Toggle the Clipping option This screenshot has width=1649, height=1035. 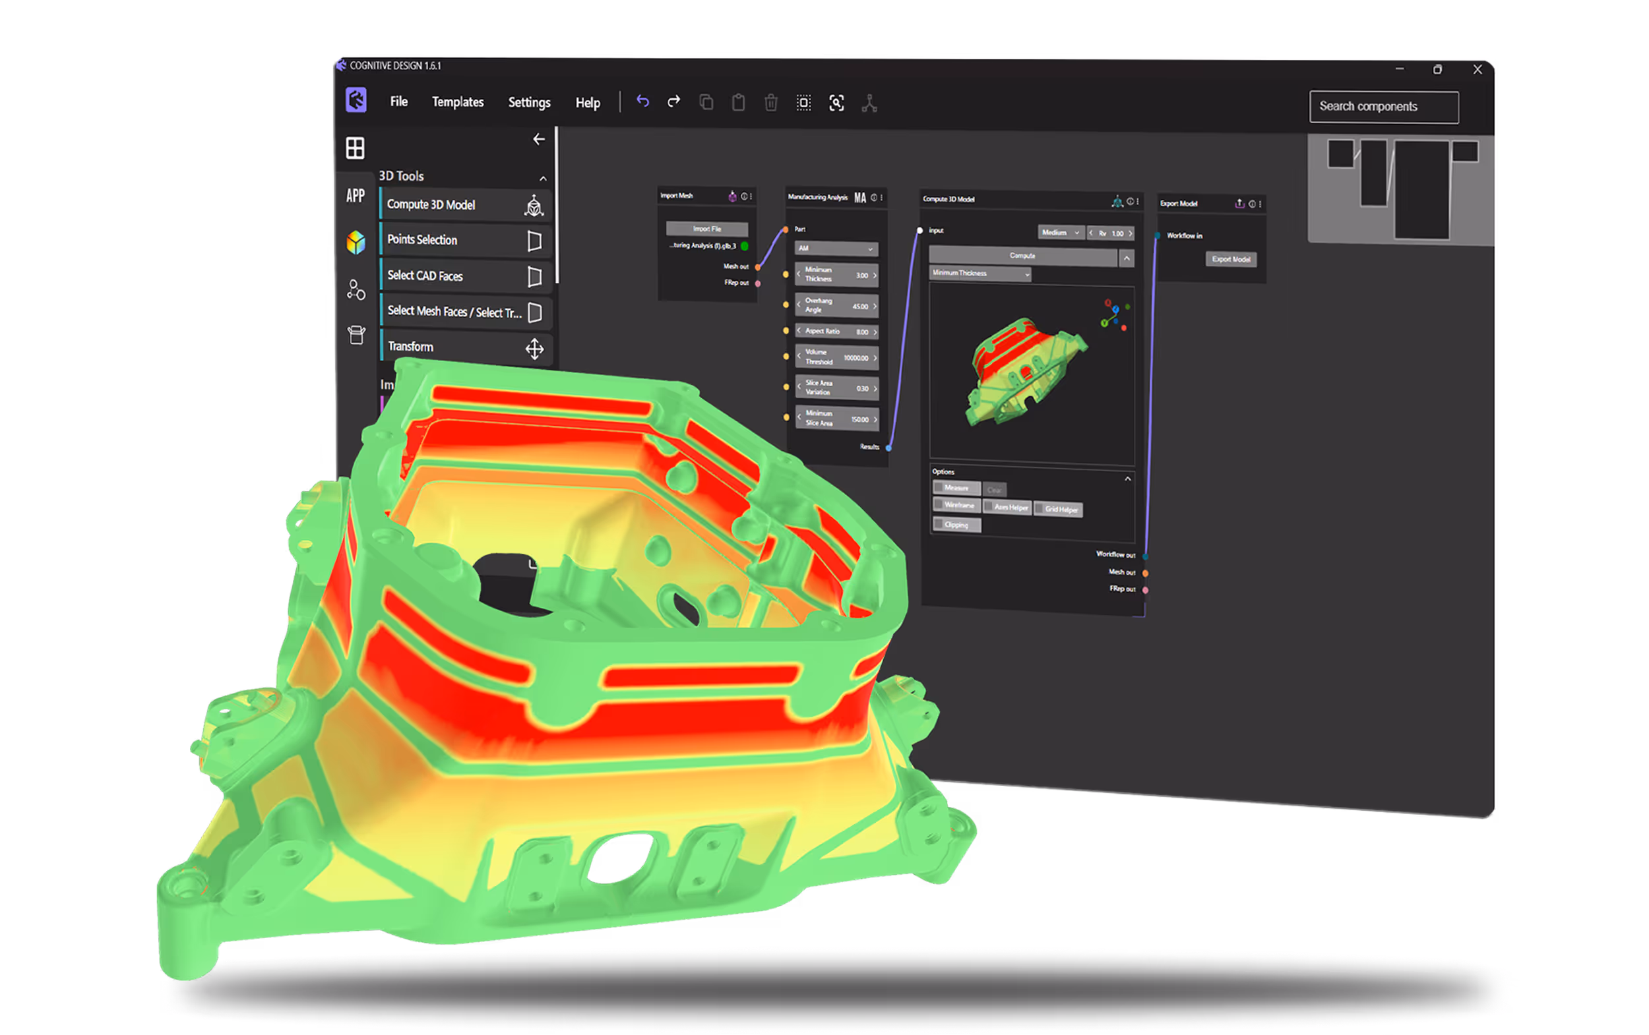click(x=939, y=524)
